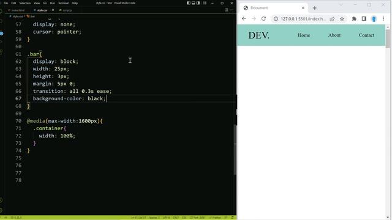Go back in the Chrome browser

coord(244,19)
